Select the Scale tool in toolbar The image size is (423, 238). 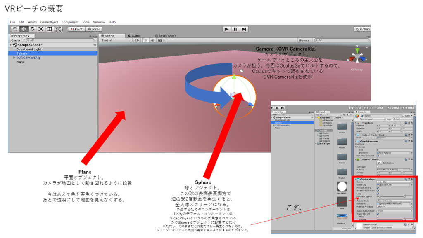pyautogui.click(x=41, y=29)
